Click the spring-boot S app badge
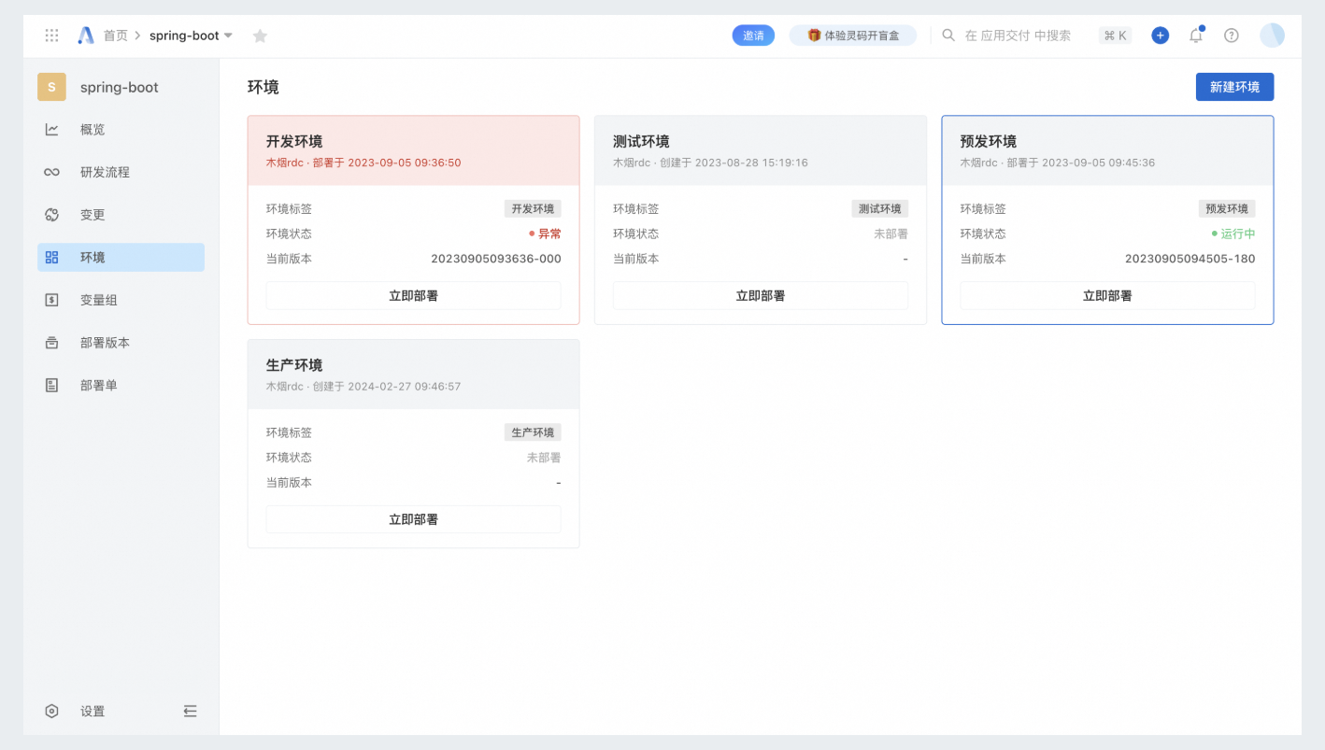This screenshot has width=1325, height=750. pos(51,87)
